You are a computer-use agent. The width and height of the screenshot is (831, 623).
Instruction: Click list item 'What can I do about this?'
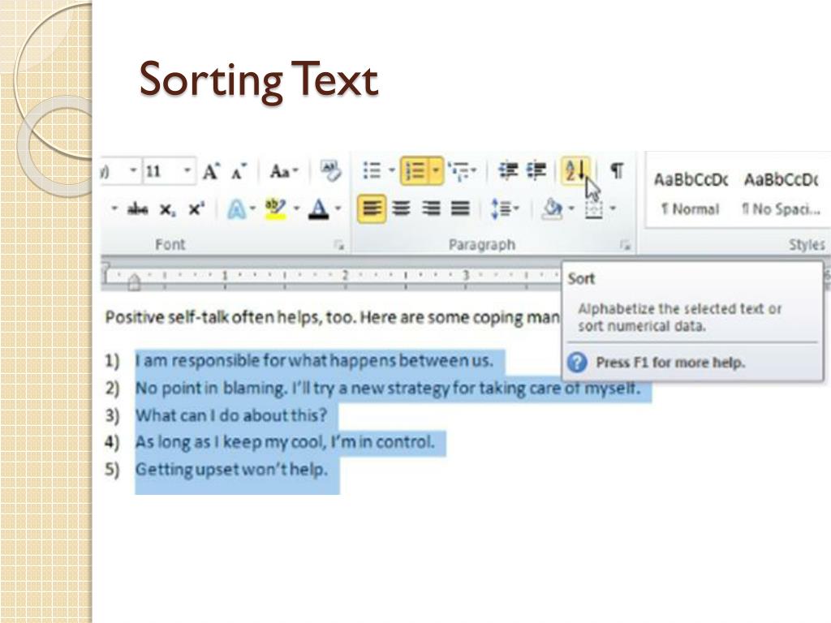coord(231,415)
